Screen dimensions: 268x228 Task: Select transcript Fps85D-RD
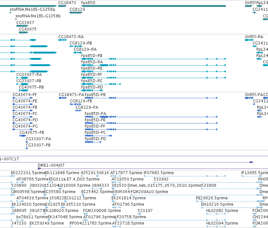click(92, 90)
